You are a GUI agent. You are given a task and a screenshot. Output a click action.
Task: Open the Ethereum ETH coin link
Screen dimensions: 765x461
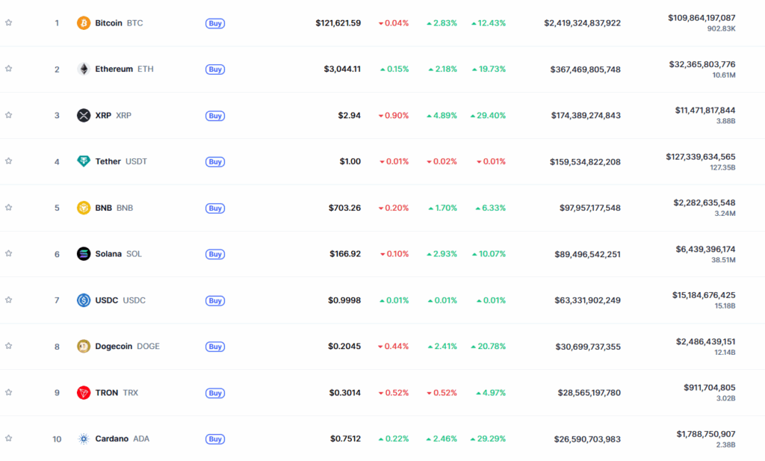[x=125, y=69]
